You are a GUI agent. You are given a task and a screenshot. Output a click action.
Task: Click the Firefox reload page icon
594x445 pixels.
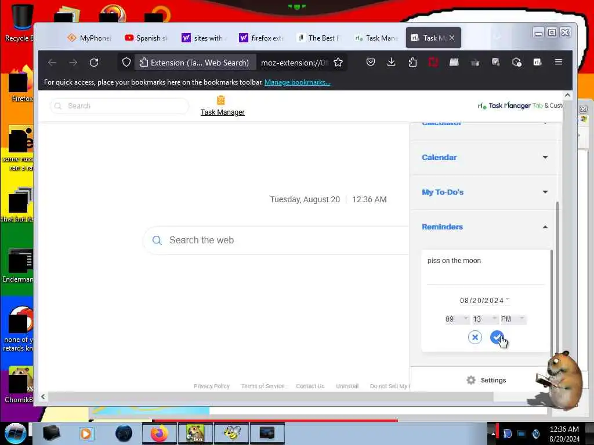click(94, 63)
